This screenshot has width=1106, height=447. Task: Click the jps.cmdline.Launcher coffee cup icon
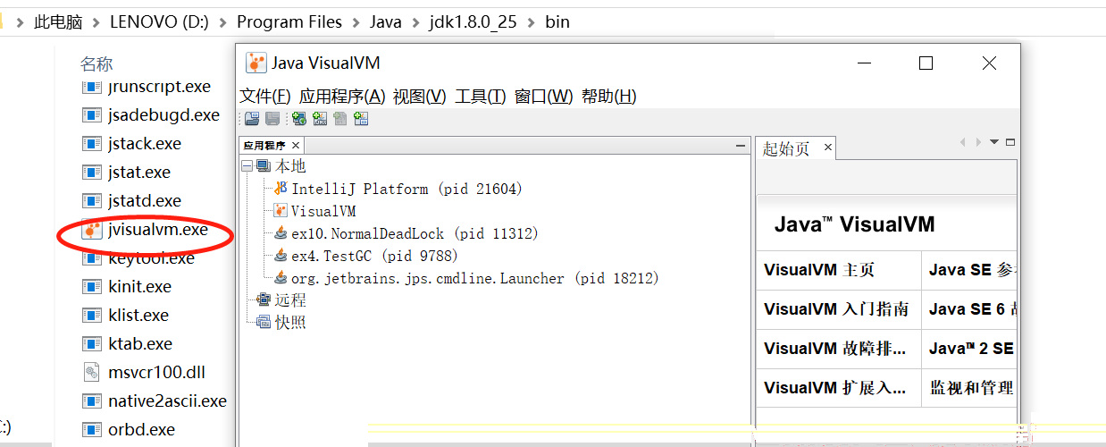[281, 278]
